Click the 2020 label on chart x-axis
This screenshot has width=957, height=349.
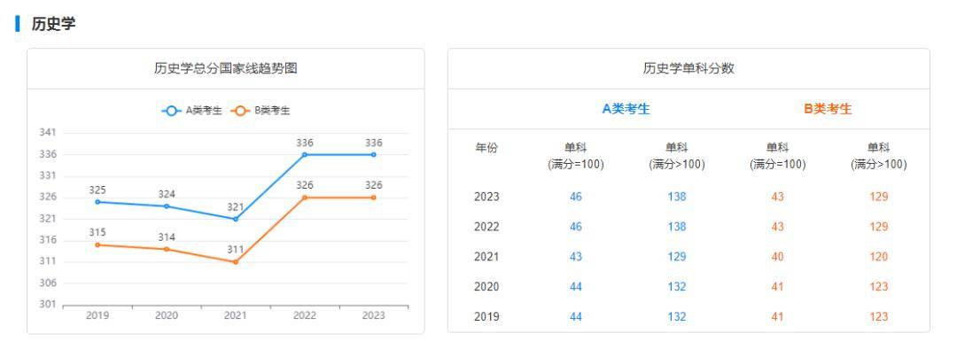pos(167,315)
